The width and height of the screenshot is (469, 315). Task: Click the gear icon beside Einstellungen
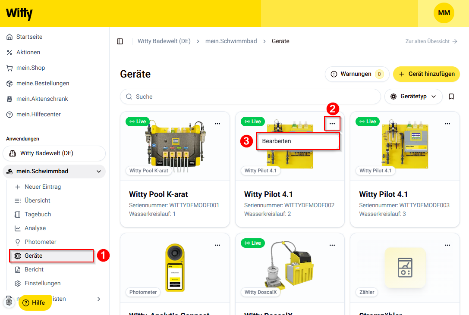click(x=18, y=283)
